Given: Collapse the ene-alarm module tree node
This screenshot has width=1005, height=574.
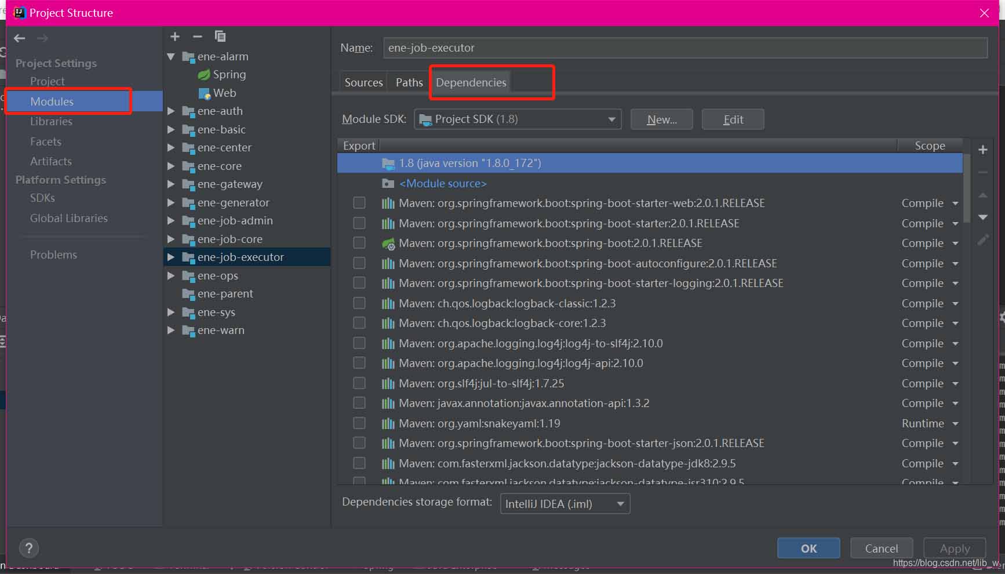Looking at the screenshot, I should point(171,57).
